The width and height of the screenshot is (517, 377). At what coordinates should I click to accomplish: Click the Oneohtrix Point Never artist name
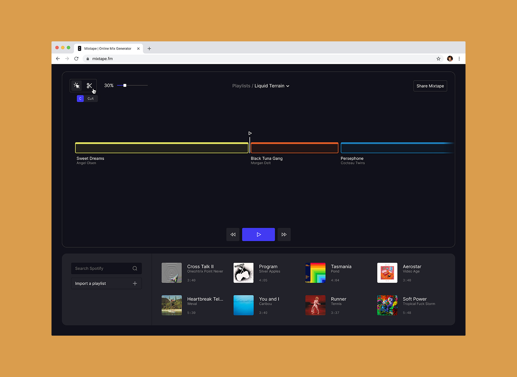[205, 271]
